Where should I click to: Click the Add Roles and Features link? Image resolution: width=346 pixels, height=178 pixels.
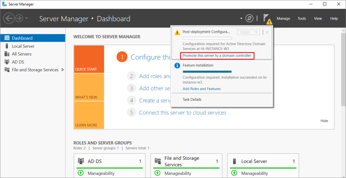pos(201,89)
